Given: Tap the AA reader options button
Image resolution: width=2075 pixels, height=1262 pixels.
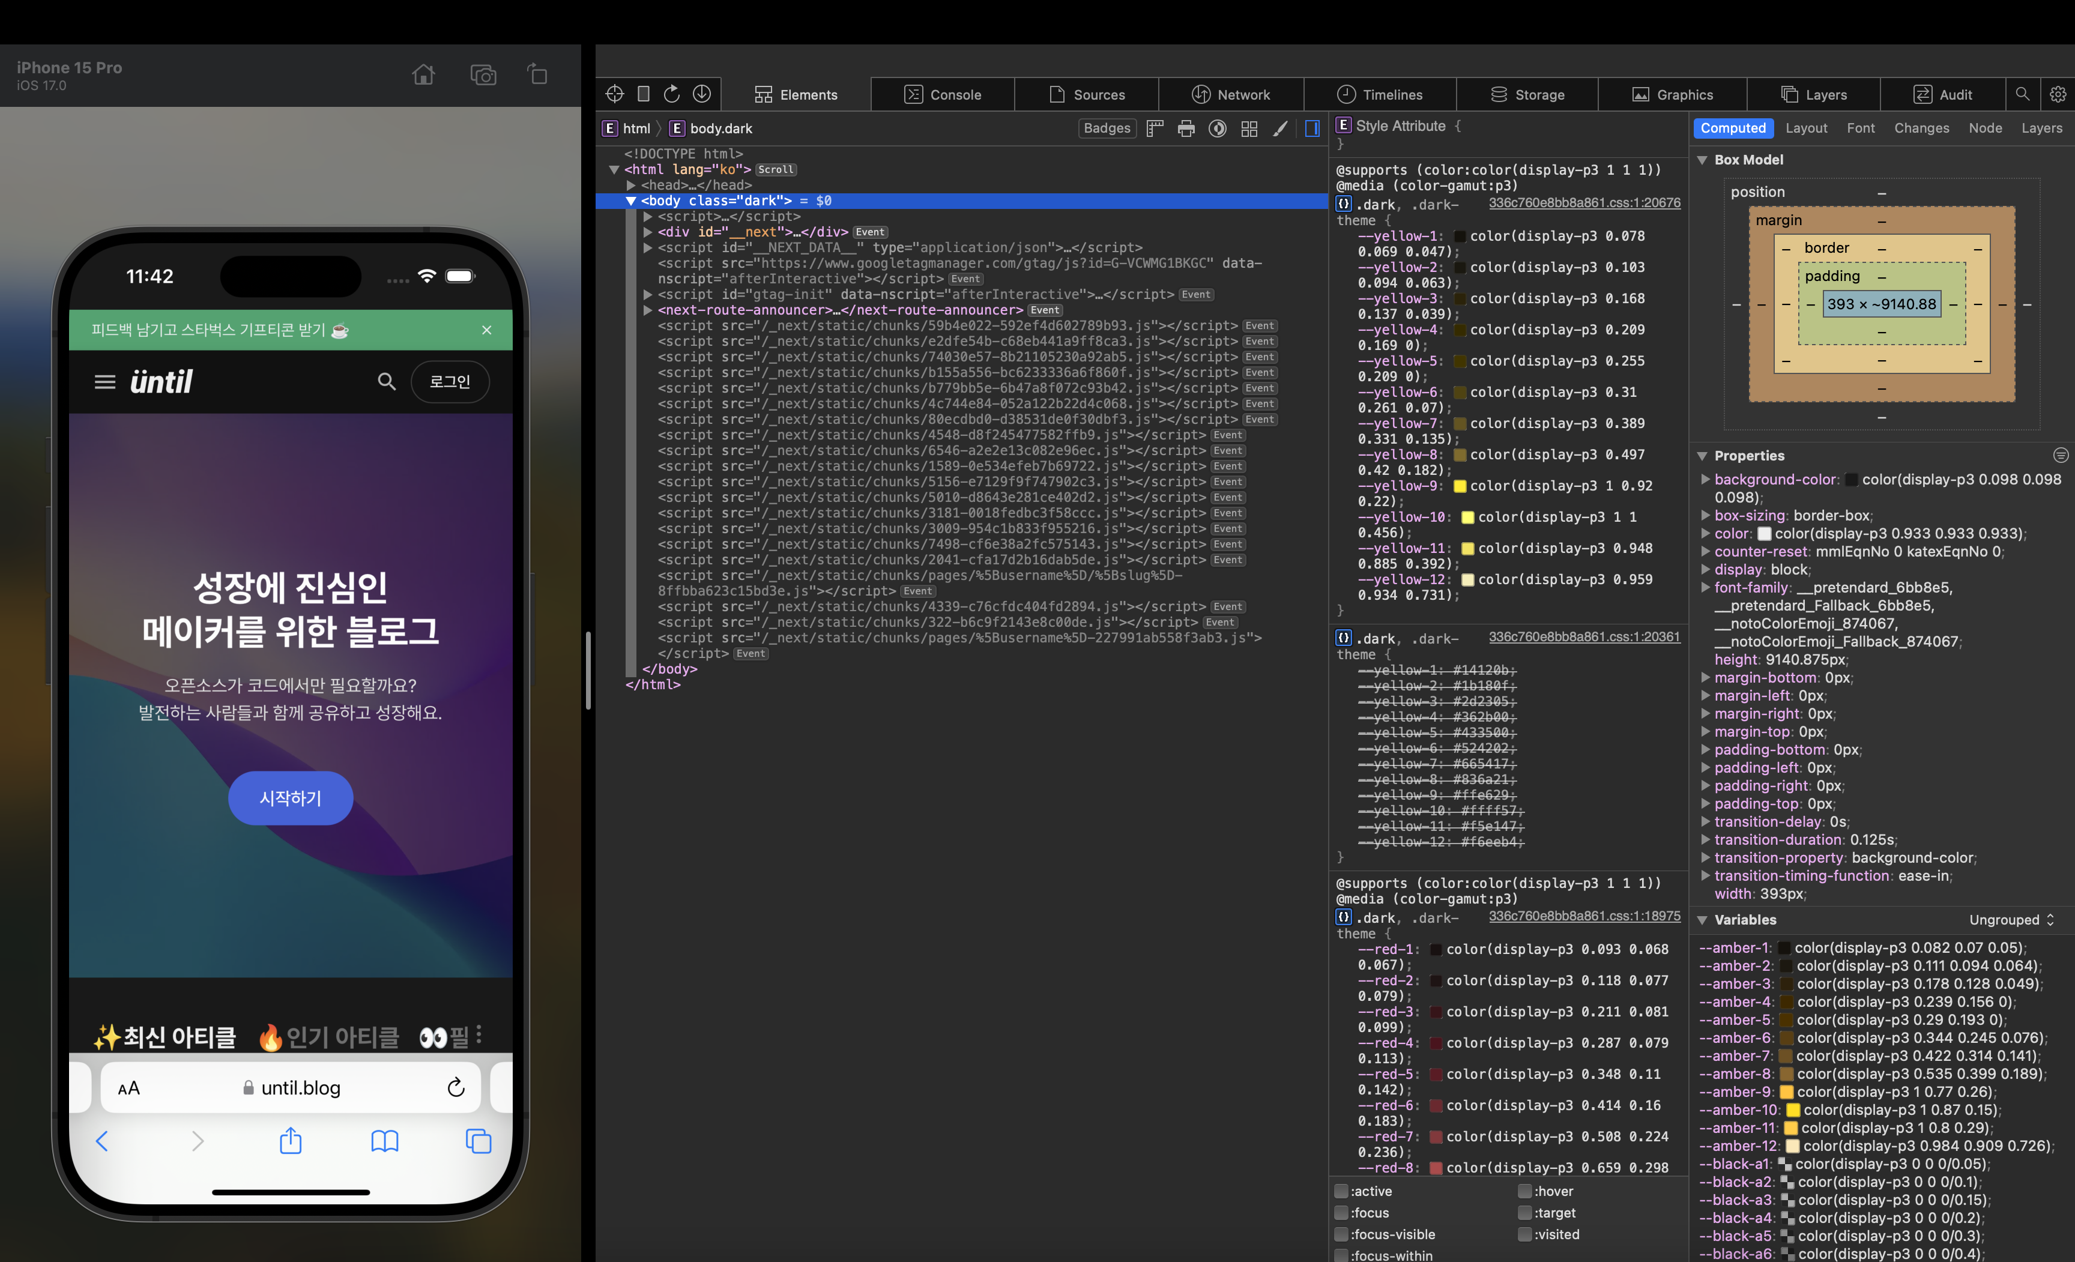Looking at the screenshot, I should (129, 1088).
